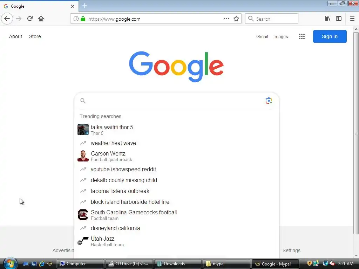
Task: Select 'disneyland california' suggestion
Action: click(x=177, y=228)
